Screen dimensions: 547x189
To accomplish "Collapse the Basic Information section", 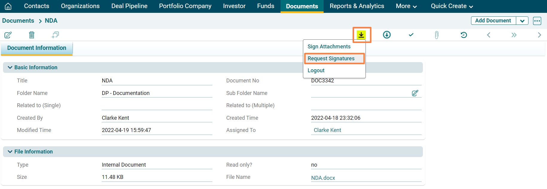I will coord(10,67).
